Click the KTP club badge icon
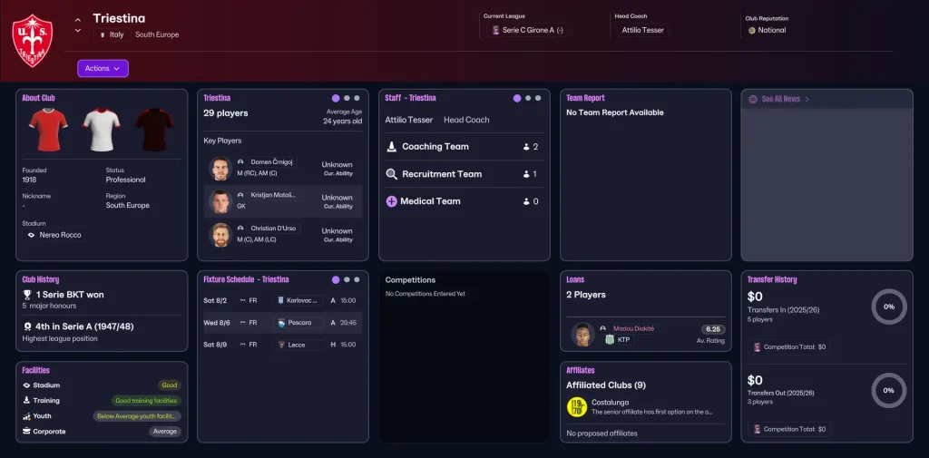The image size is (929, 458). pos(610,340)
